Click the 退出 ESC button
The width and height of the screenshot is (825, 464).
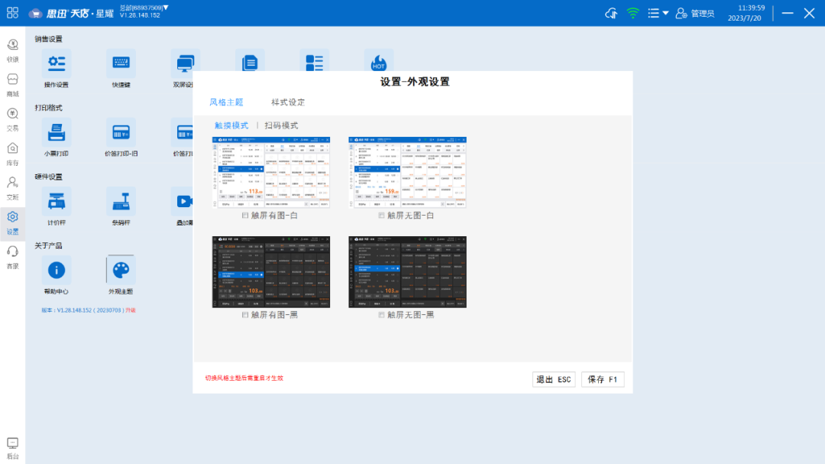[x=553, y=379]
